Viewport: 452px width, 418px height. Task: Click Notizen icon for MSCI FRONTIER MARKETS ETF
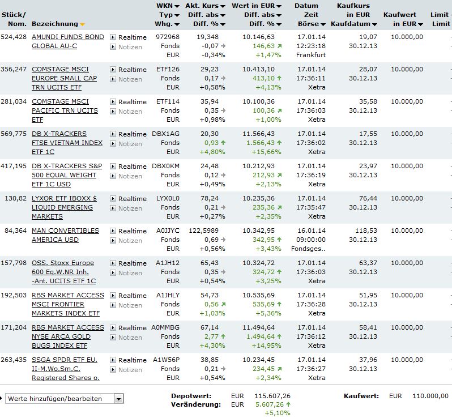click(x=113, y=305)
